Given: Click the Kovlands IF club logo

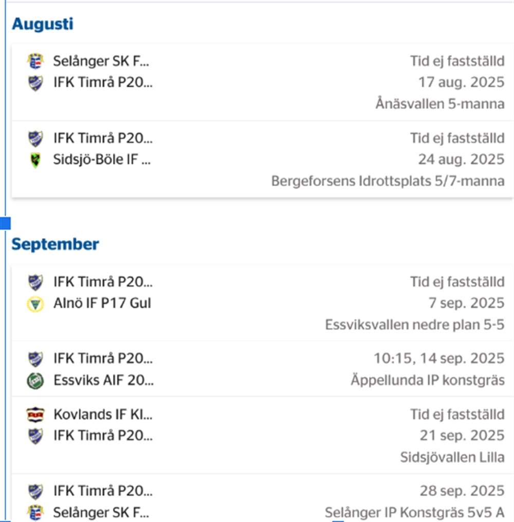Looking at the screenshot, I should 35,415.
